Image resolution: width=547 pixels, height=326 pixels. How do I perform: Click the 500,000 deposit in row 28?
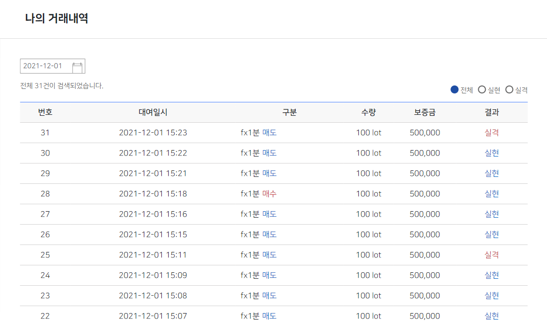tap(425, 194)
